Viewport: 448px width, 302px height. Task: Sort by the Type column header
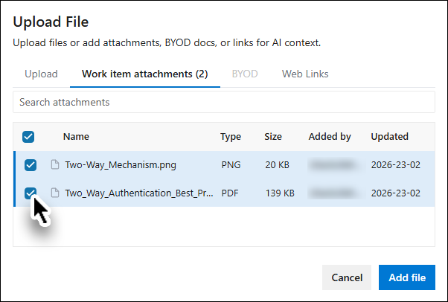(x=230, y=137)
